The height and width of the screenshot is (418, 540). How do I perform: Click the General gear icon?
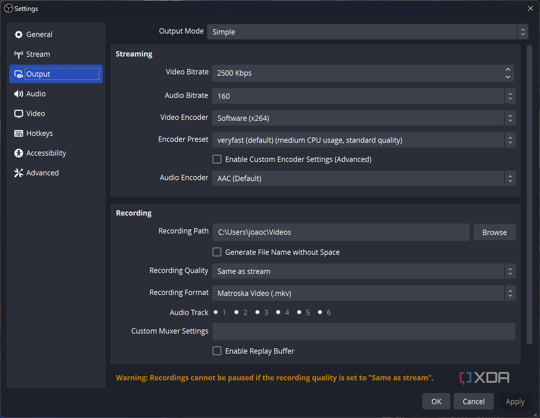click(x=19, y=35)
